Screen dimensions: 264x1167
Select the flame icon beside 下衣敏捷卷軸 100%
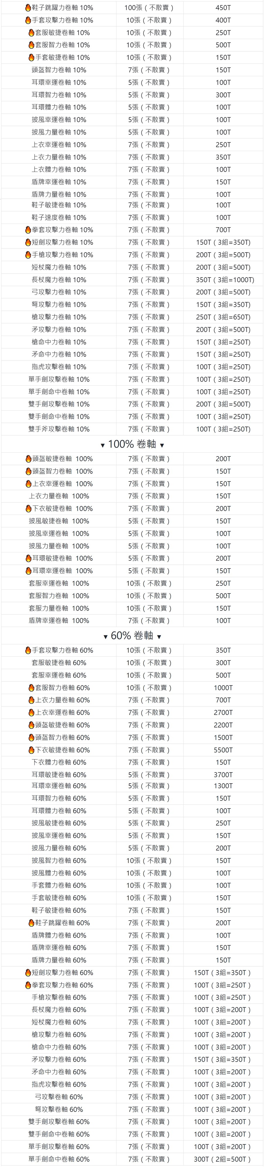(28, 509)
